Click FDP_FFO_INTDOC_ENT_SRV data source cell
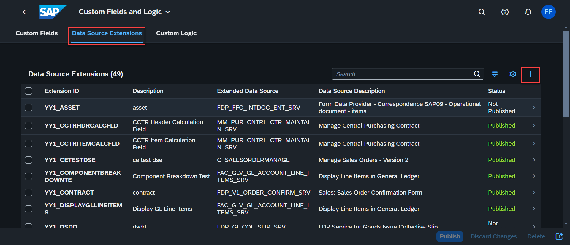 pyautogui.click(x=259, y=108)
